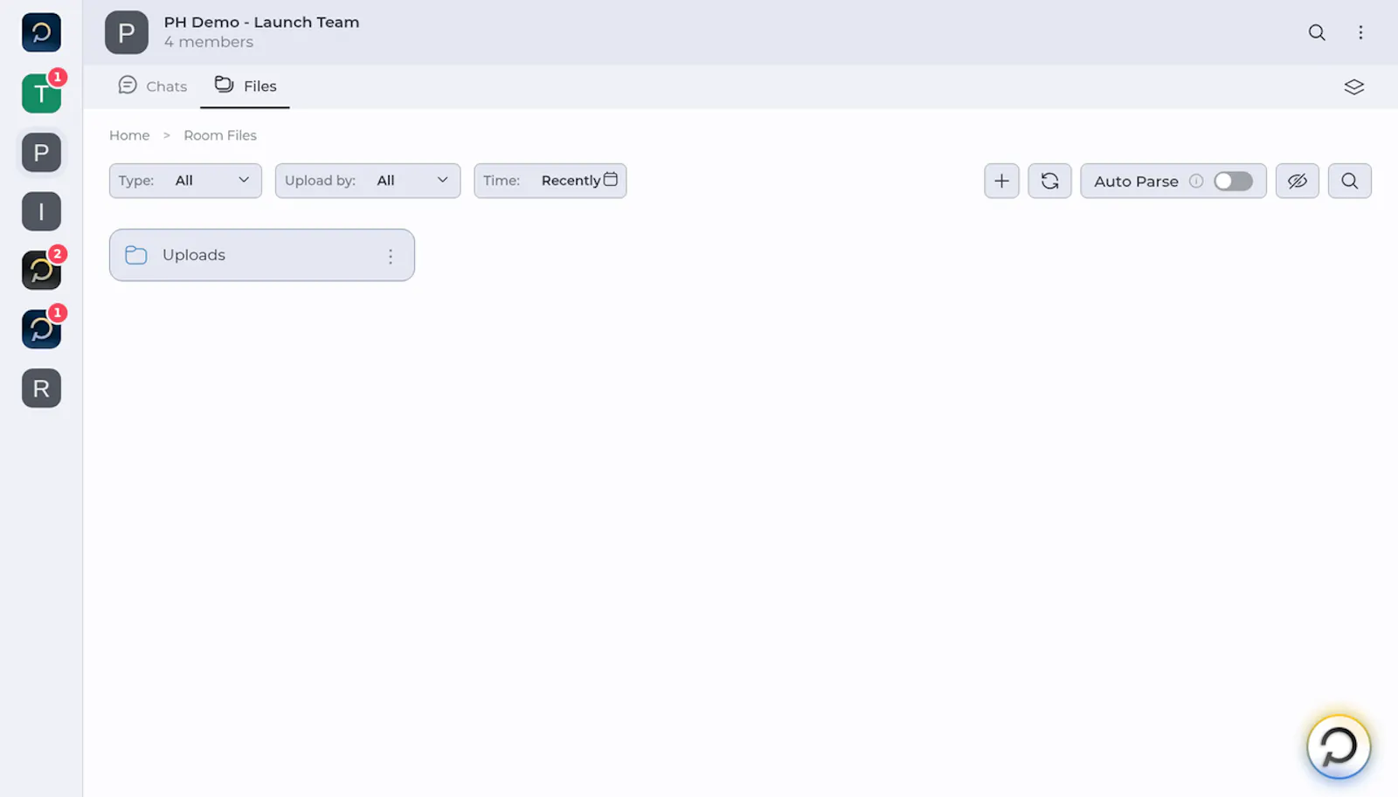1398x797 pixels.
Task: Select the Files tab
Action: pyautogui.click(x=246, y=86)
